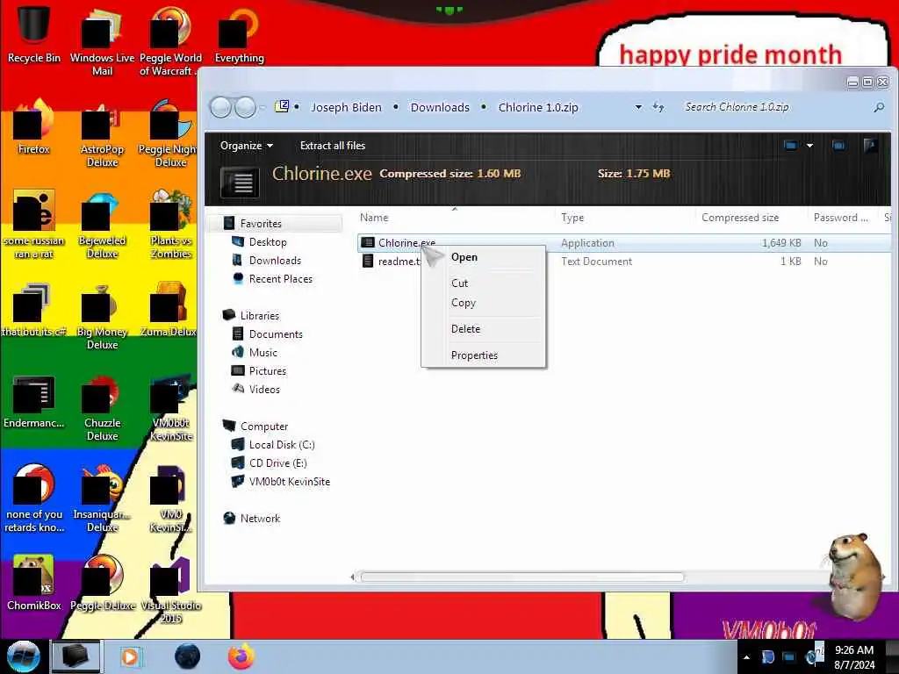The height and width of the screenshot is (674, 899).
Task: Open the Organize dropdown menu
Action: [247, 146]
